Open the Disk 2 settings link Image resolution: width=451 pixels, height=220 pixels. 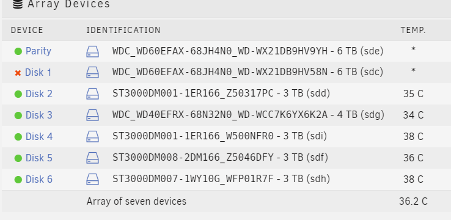point(39,94)
